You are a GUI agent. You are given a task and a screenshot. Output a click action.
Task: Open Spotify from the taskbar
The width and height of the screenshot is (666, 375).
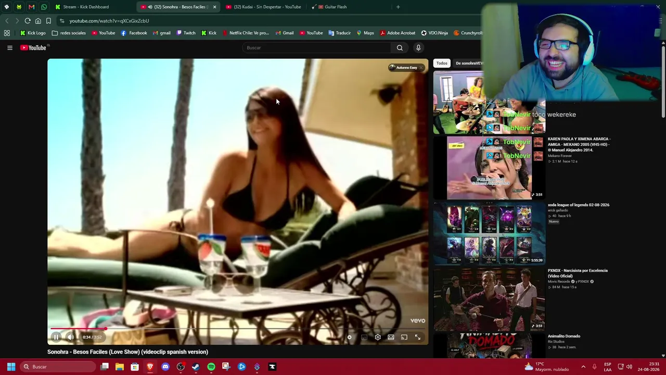point(211,367)
